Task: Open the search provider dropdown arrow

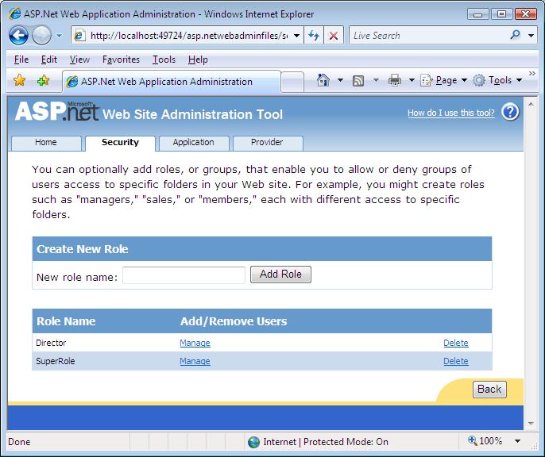Action: [x=531, y=36]
